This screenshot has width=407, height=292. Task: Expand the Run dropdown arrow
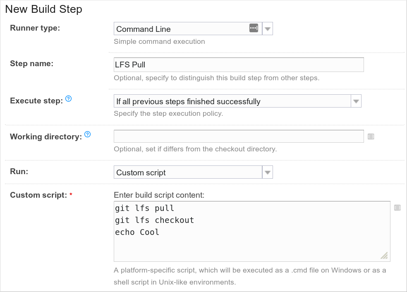pos(268,172)
